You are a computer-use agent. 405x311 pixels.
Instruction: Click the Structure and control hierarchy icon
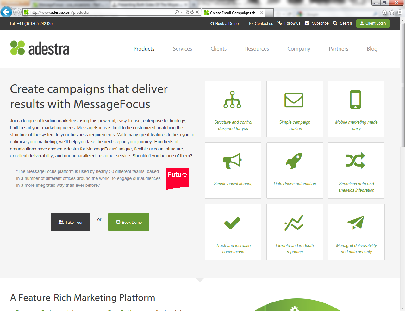(x=233, y=100)
